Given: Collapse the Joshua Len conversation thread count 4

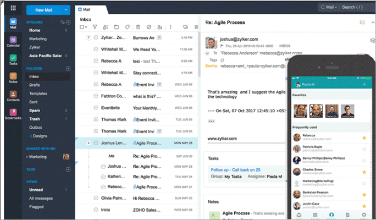Looking at the screenshot, I should tap(89, 143).
